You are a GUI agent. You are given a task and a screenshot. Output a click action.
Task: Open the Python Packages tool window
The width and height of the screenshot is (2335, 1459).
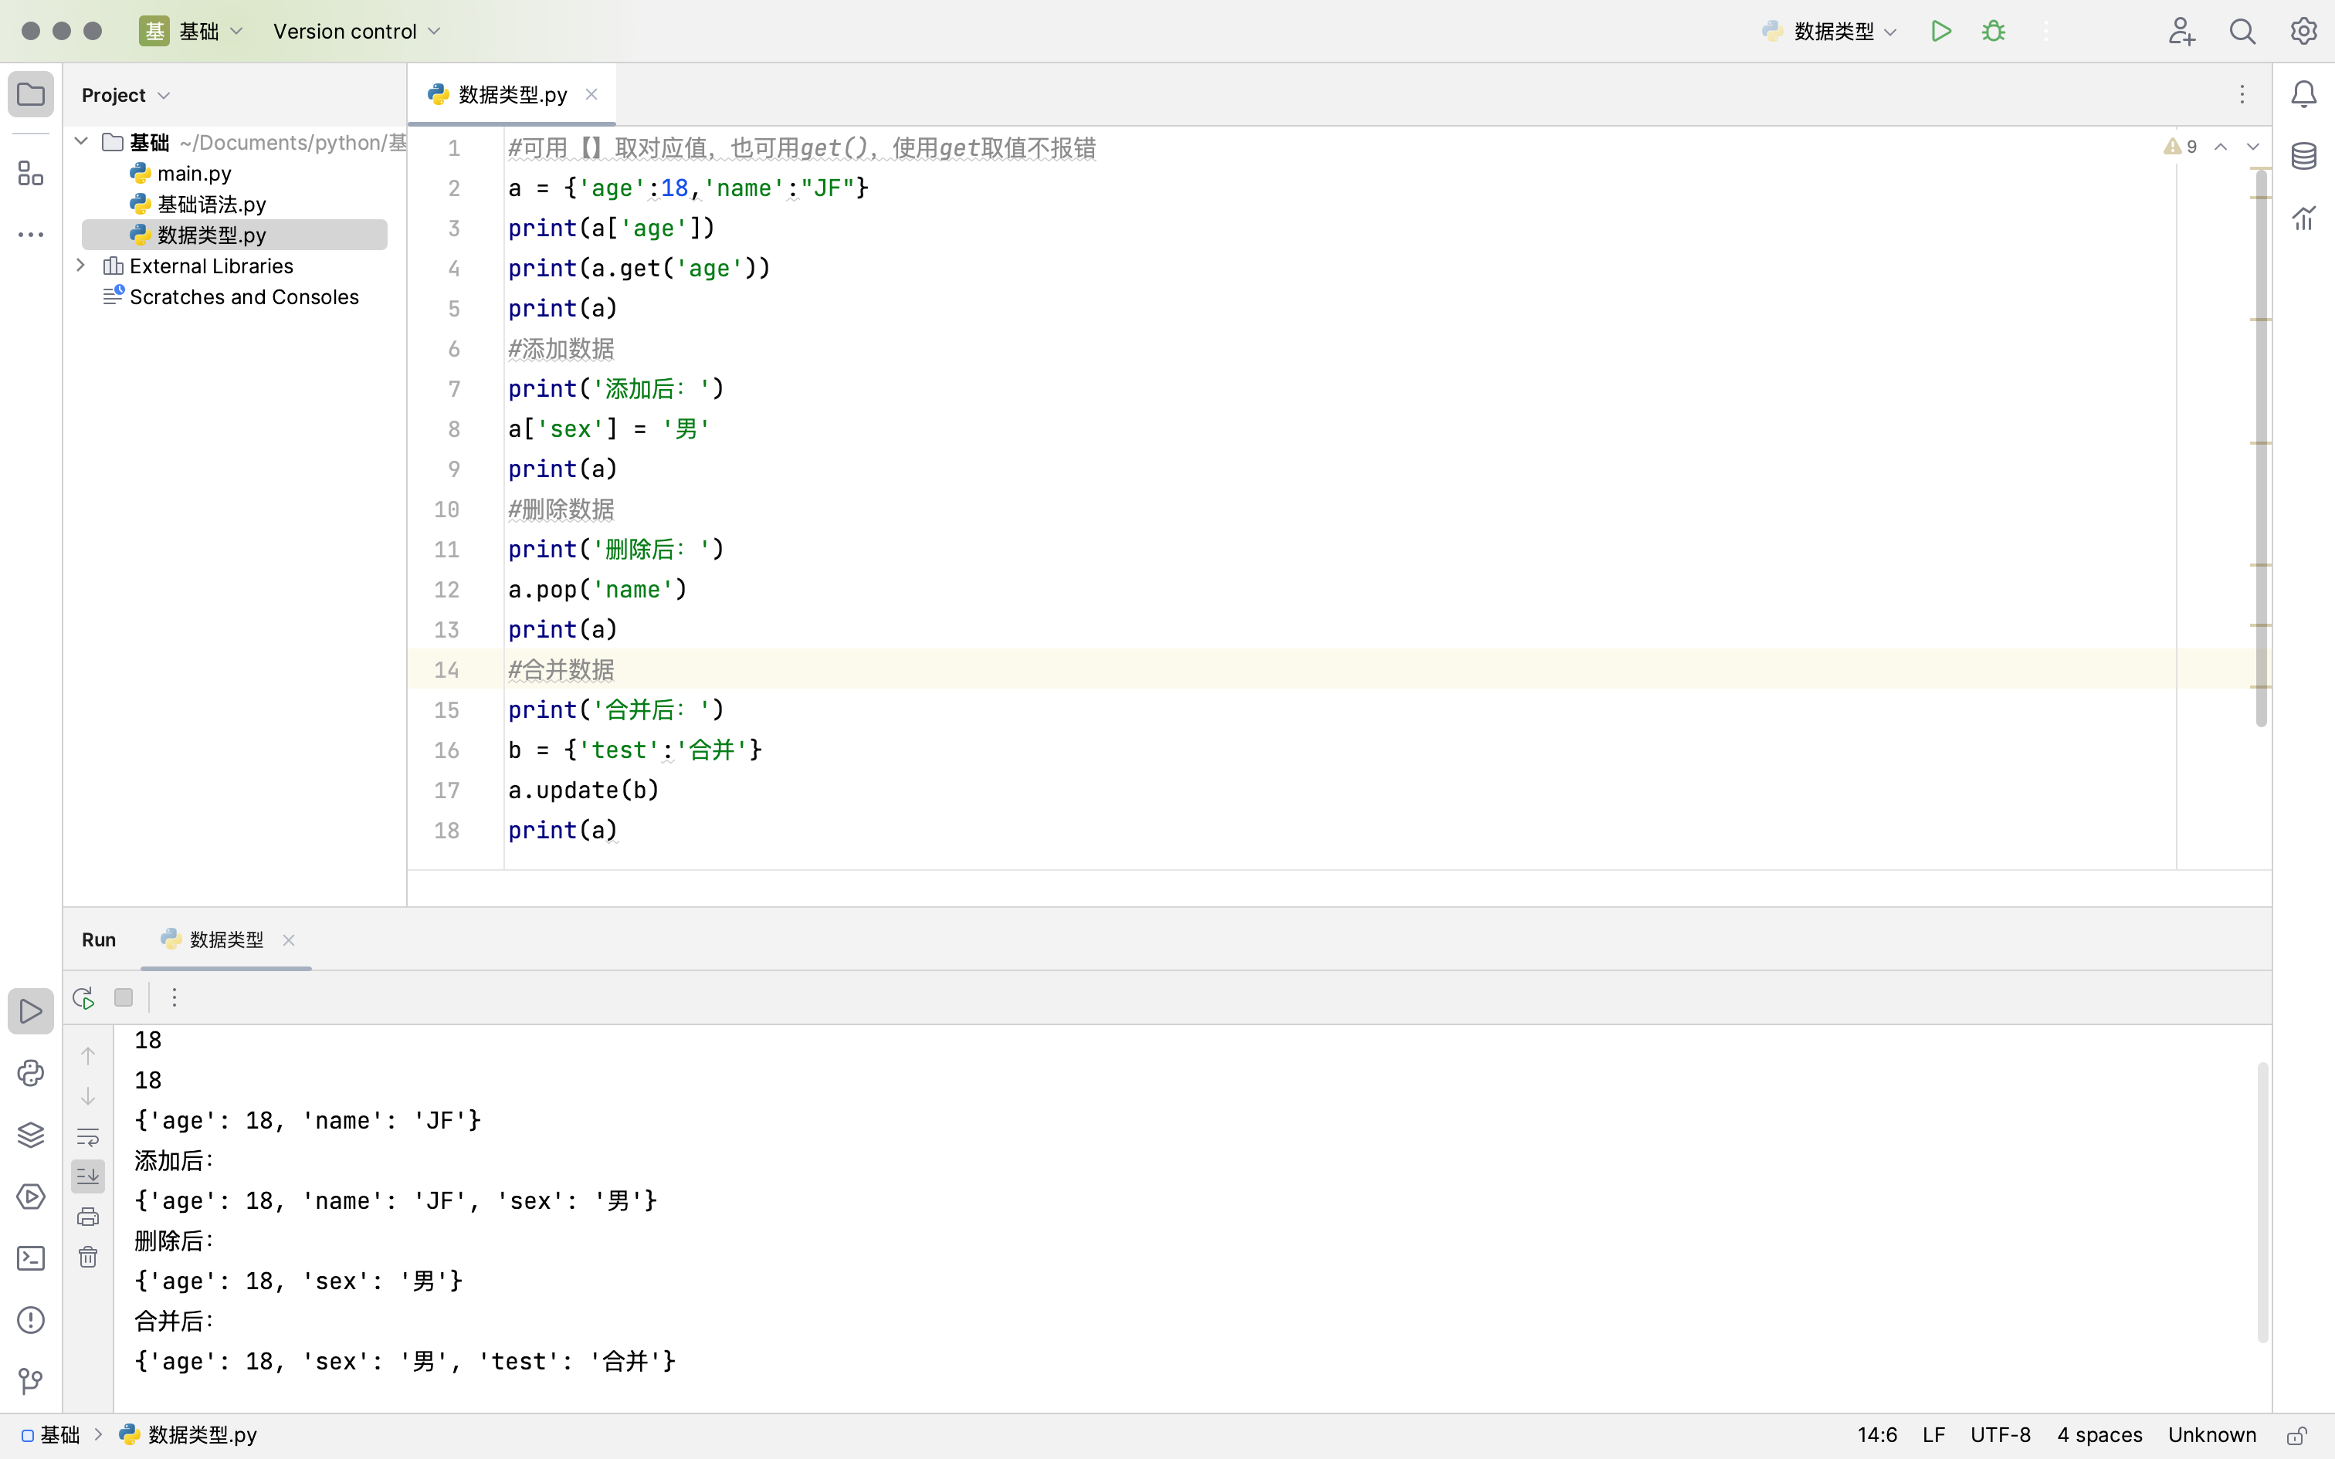click(31, 1135)
